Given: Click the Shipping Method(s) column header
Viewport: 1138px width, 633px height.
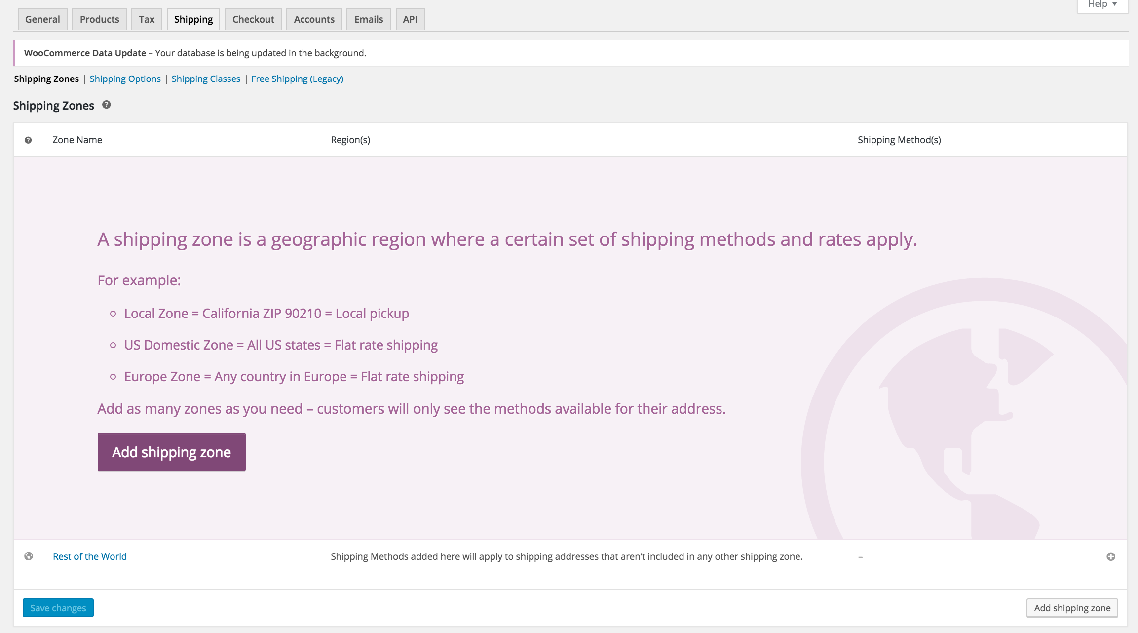Looking at the screenshot, I should pos(899,140).
